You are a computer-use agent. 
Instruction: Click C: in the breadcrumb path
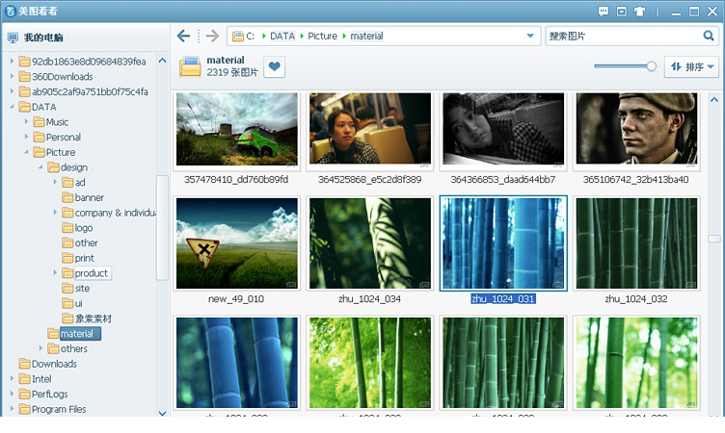250,36
